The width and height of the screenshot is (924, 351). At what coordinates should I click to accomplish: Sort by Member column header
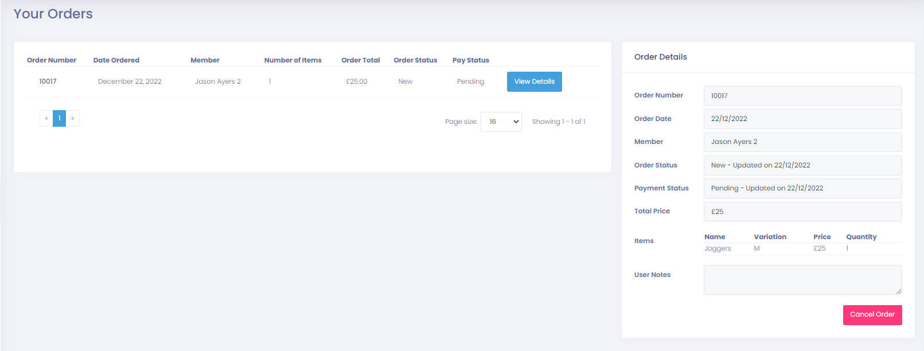205,60
